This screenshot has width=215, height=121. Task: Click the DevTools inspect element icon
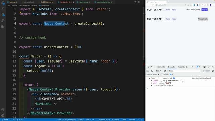tap(148, 67)
